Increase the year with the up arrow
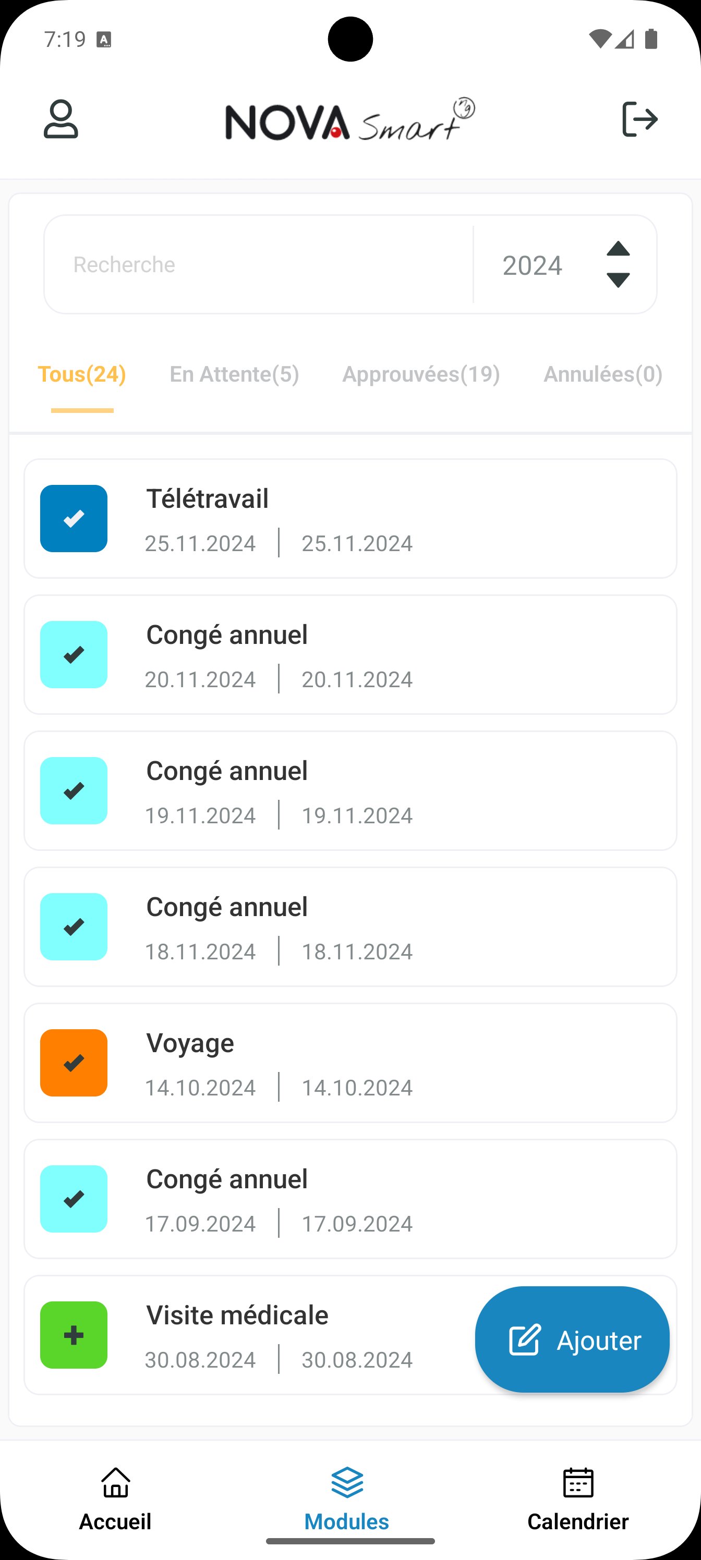The width and height of the screenshot is (701, 1560). tap(618, 249)
